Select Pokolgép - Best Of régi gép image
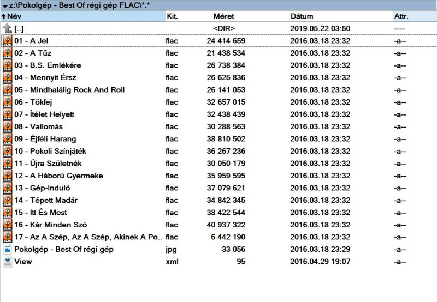437x302 pixels. pyautogui.click(x=64, y=250)
